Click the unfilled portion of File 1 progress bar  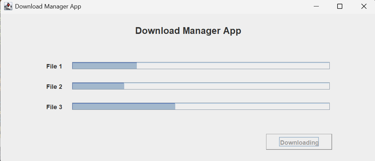(x=233, y=66)
